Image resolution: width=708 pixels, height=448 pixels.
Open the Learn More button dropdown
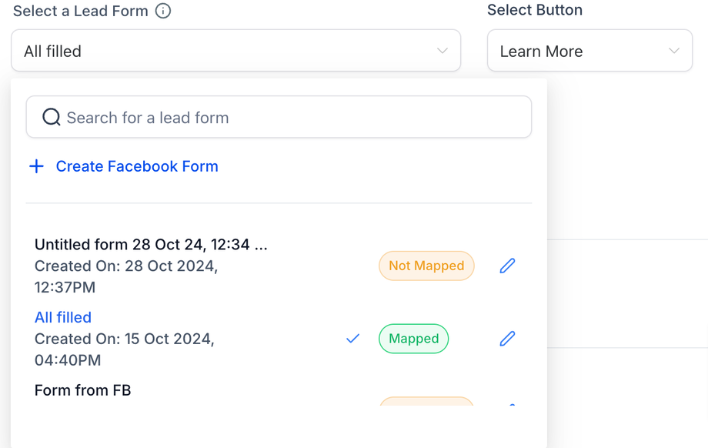coord(589,51)
